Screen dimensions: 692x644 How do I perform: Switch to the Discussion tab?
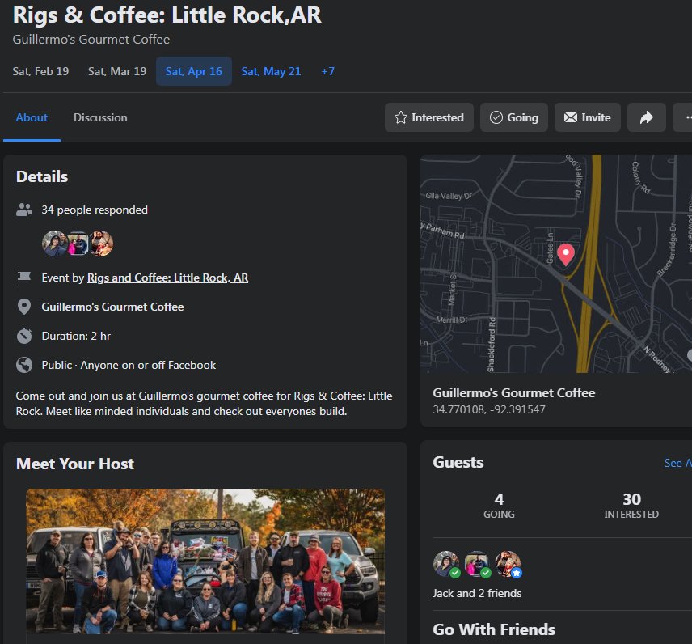click(x=100, y=117)
